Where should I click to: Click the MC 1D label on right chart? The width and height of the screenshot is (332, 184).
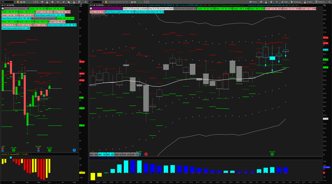click(101, 155)
